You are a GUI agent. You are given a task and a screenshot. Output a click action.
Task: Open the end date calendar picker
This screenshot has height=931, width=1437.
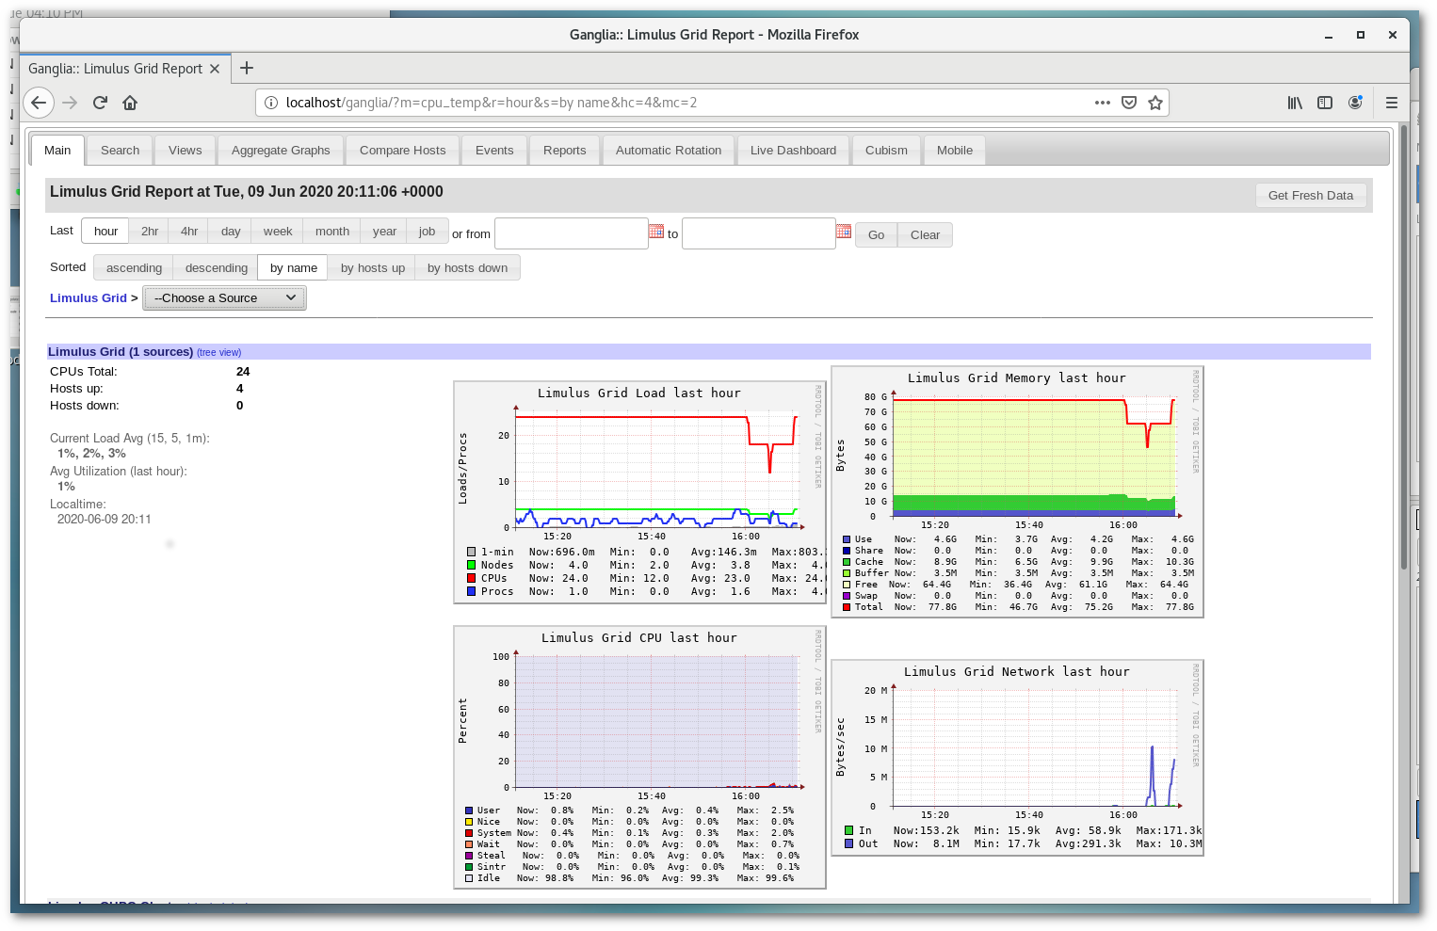pos(844,232)
